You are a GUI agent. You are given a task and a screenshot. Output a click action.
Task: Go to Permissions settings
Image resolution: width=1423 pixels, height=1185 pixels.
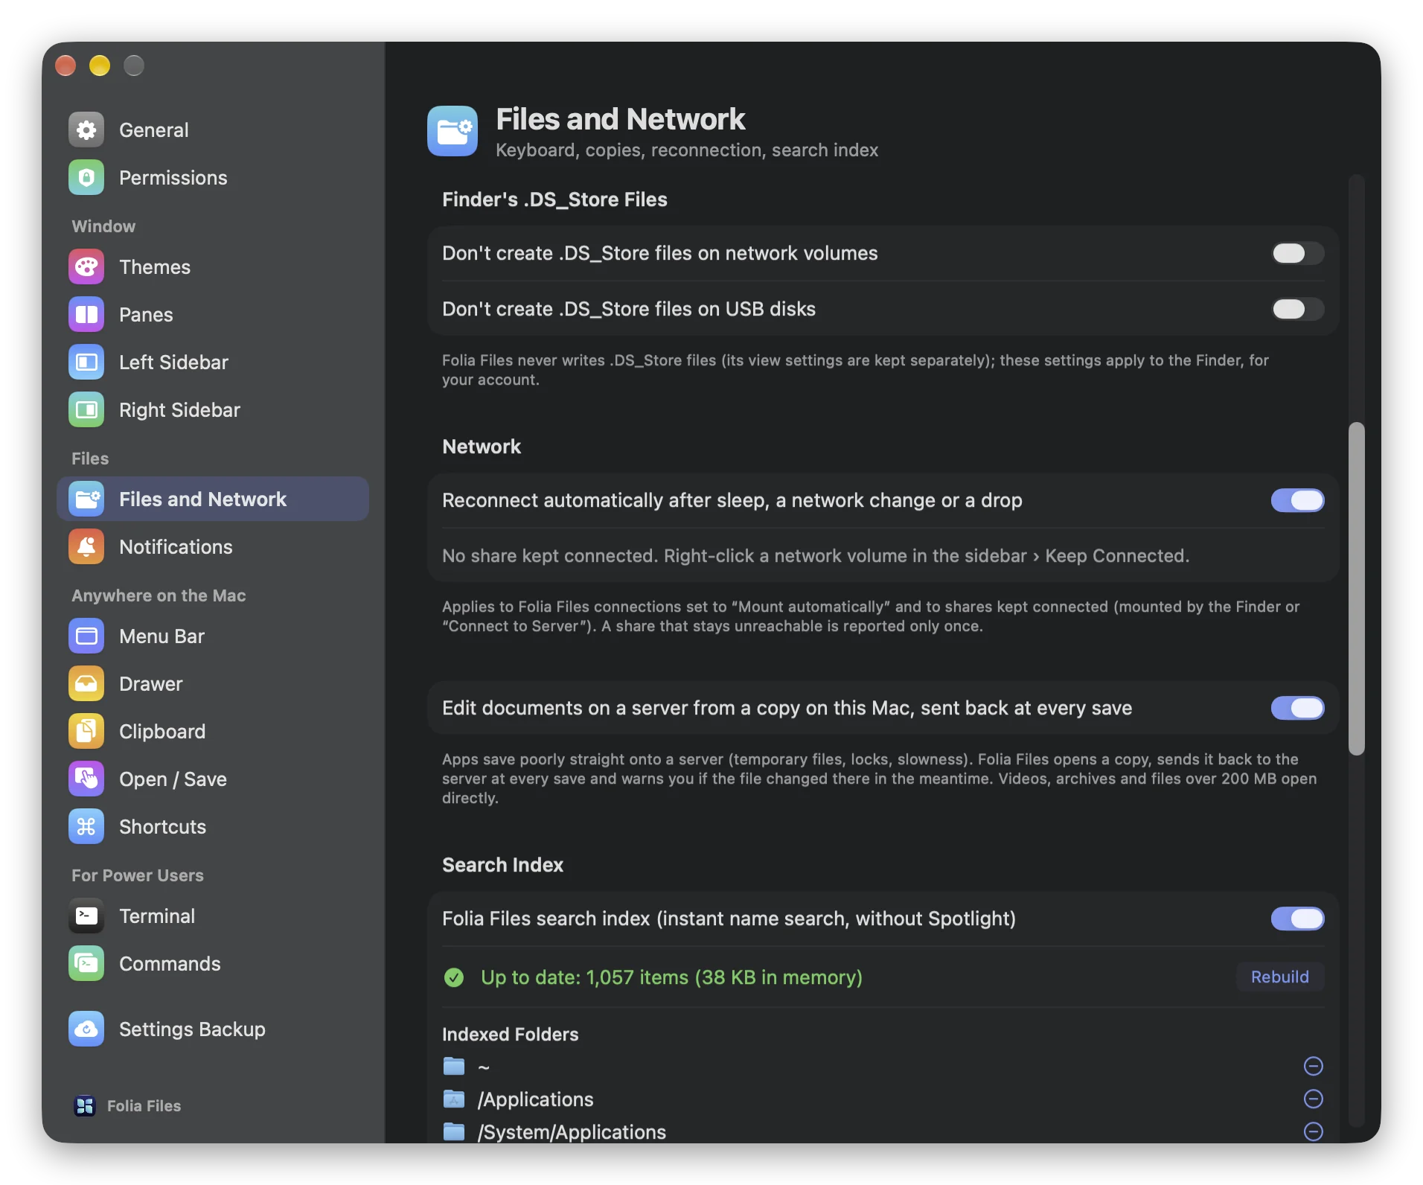(213, 178)
